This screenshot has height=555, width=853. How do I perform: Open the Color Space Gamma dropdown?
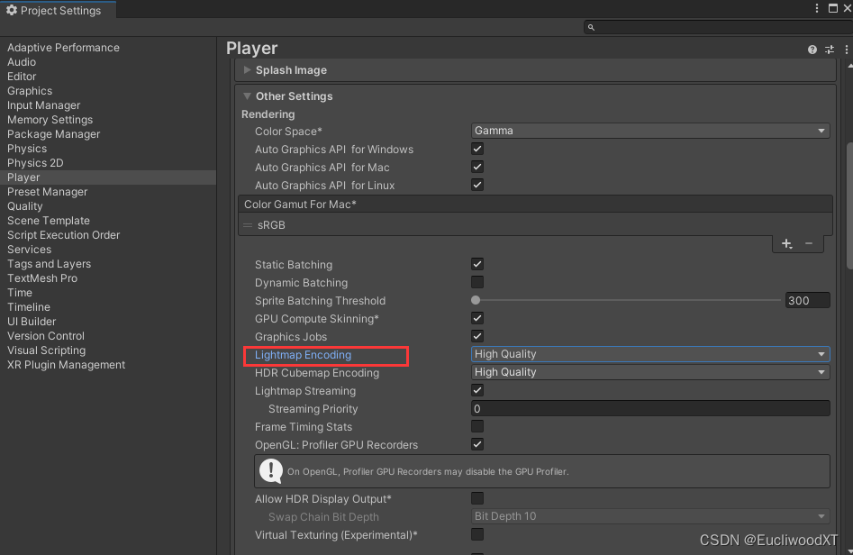pos(650,131)
